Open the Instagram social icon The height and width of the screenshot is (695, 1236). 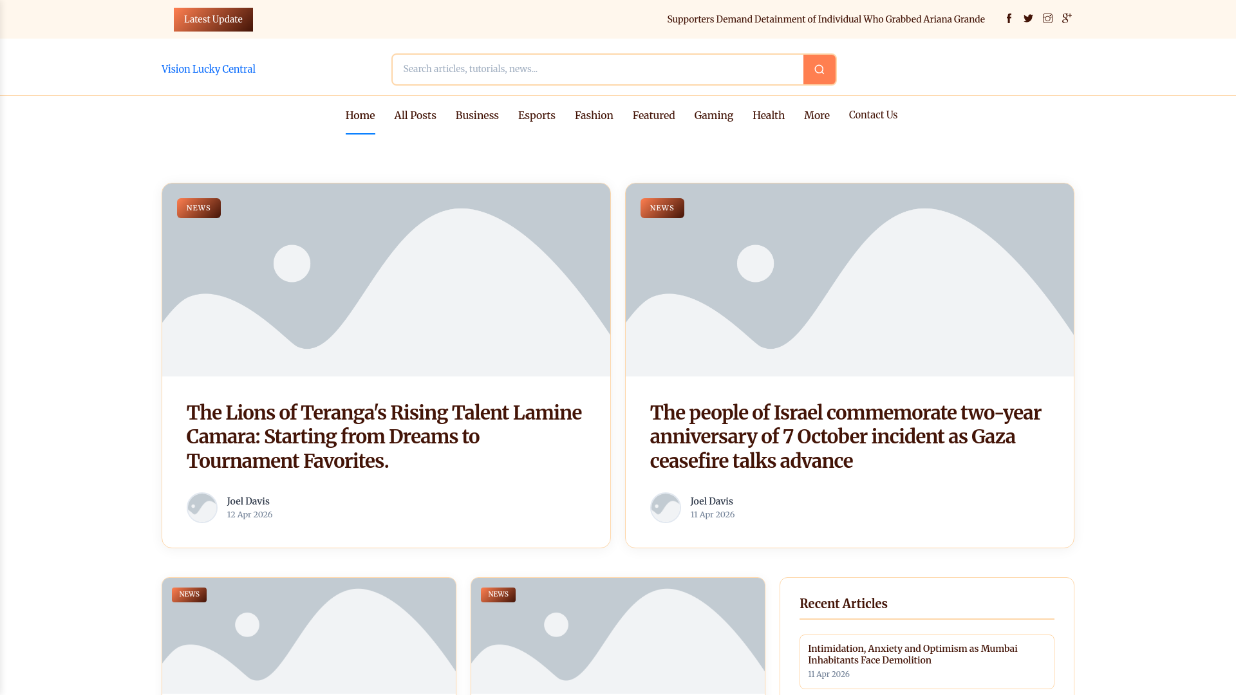click(x=1047, y=19)
